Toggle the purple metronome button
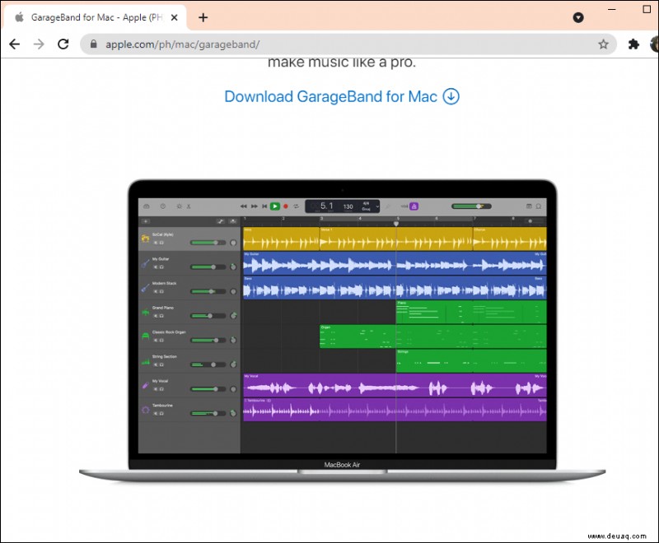The height and width of the screenshot is (543, 659). click(x=414, y=206)
